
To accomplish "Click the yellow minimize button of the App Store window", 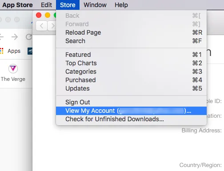I will (48, 15).
